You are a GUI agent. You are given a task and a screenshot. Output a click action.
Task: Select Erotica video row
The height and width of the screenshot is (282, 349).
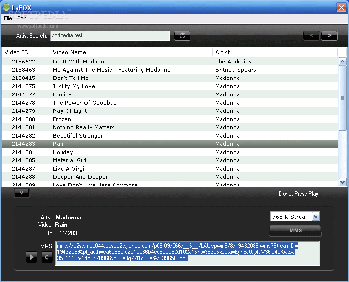coord(170,94)
